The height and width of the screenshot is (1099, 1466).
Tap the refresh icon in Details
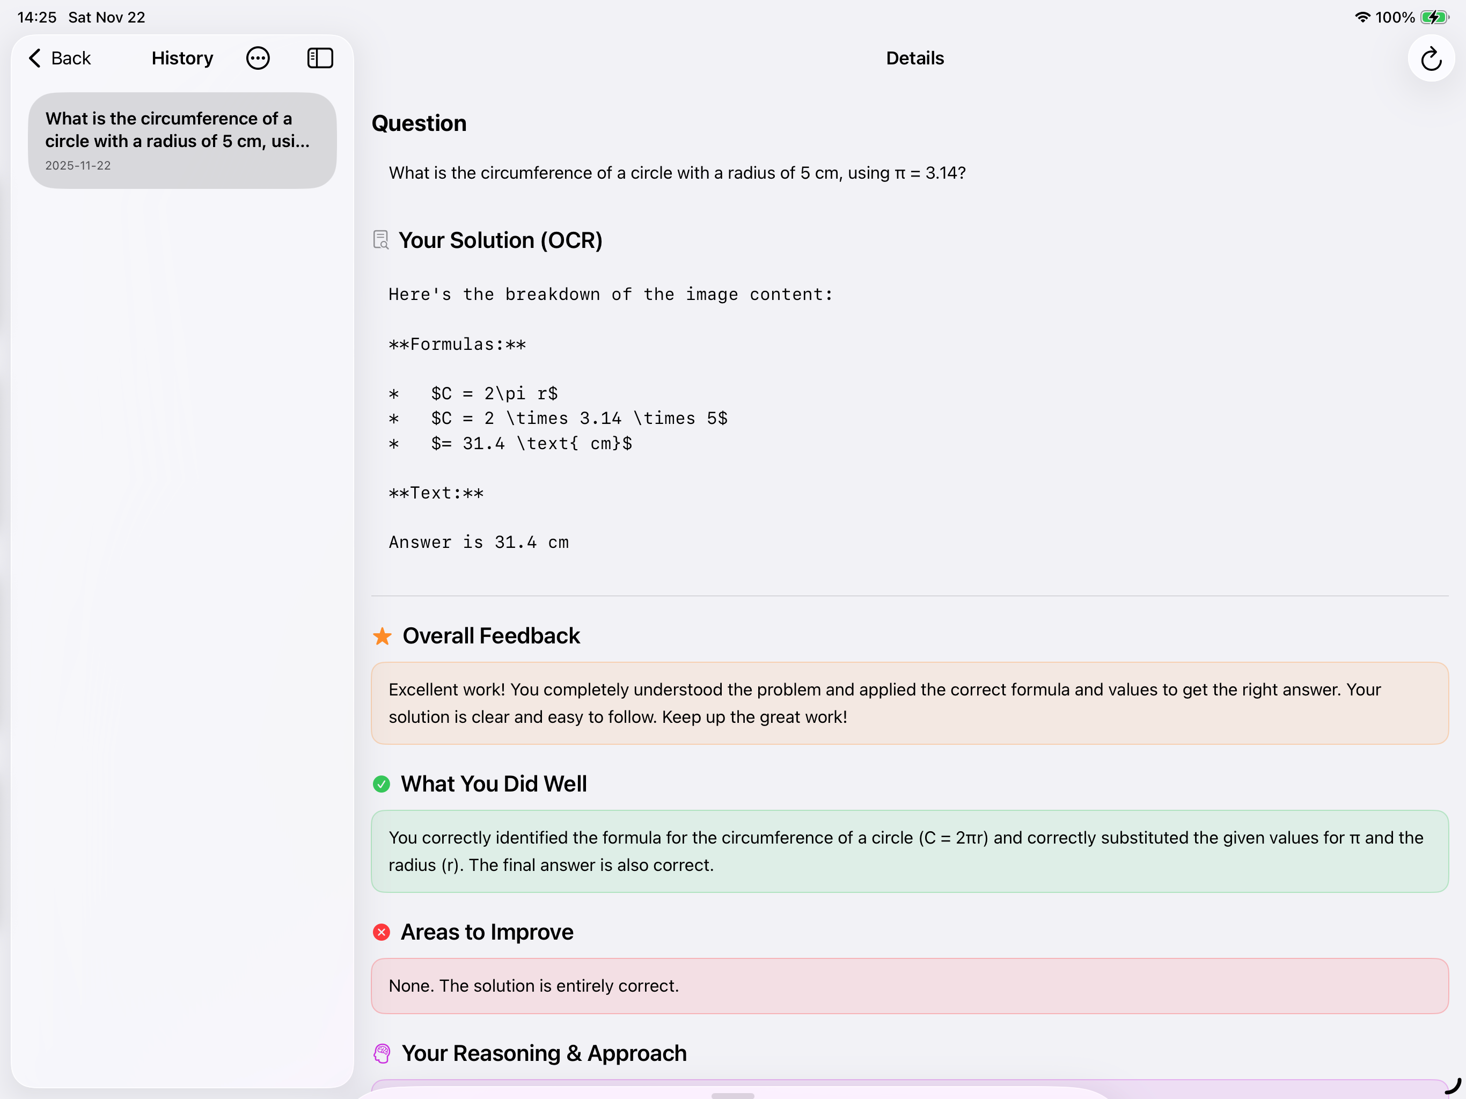pos(1431,58)
